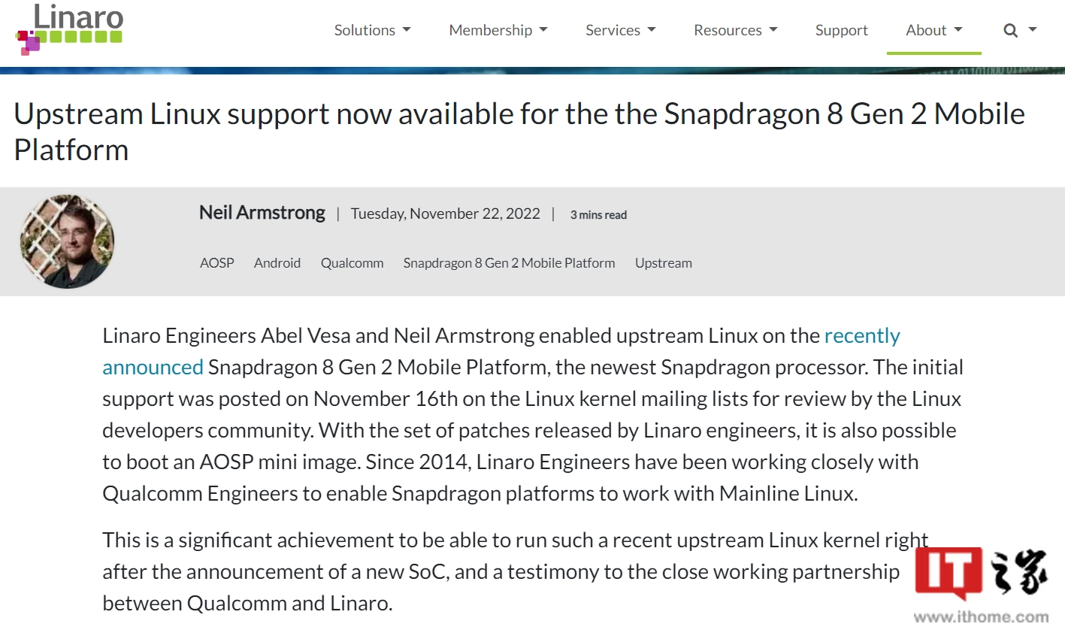Expand the Membership dropdown menu
The image size is (1065, 639).
[498, 30]
